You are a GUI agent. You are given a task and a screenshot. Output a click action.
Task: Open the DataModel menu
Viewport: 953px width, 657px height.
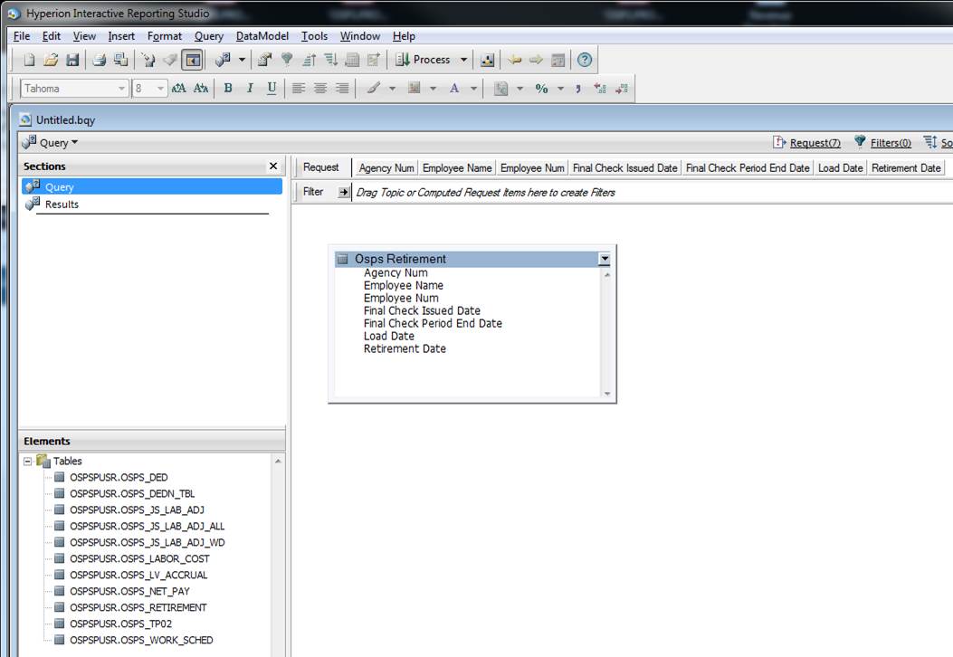(262, 36)
